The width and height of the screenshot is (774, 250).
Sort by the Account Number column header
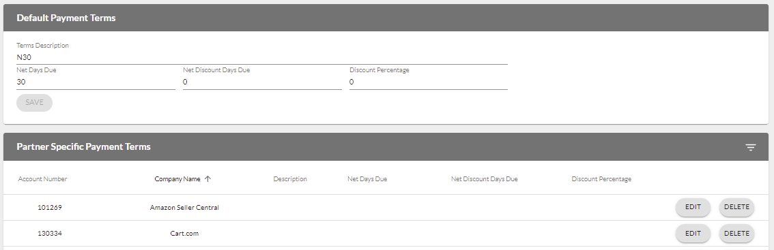click(42, 179)
